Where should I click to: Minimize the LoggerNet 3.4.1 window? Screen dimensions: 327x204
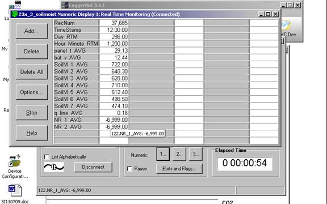tap(283, 5)
